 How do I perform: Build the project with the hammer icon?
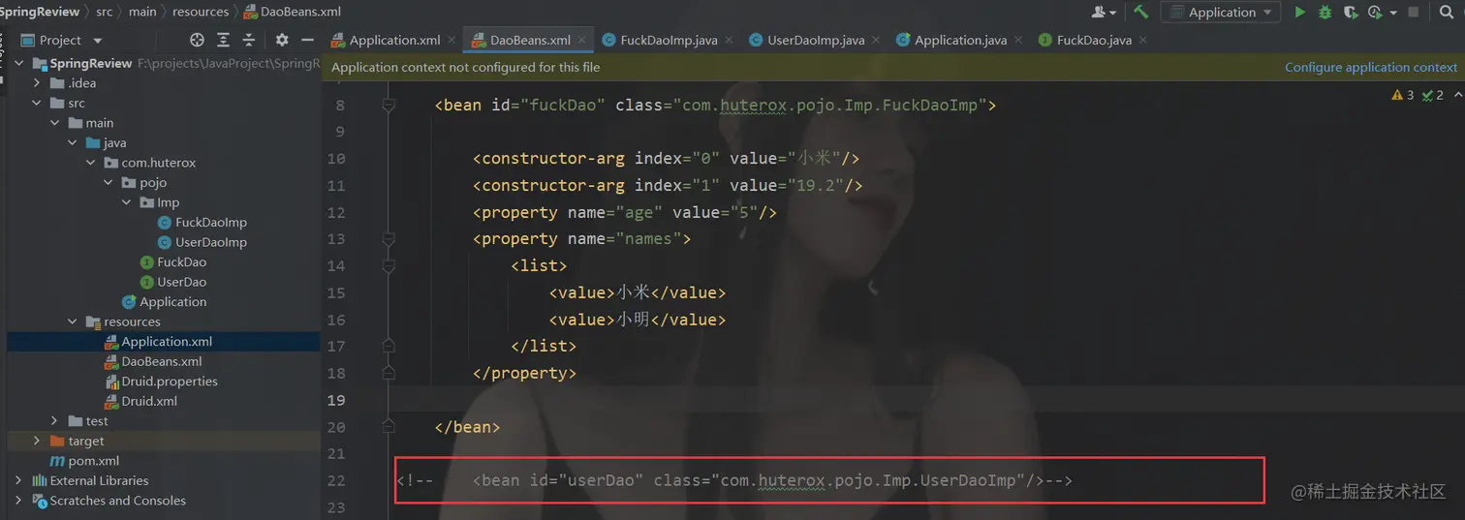1140,12
